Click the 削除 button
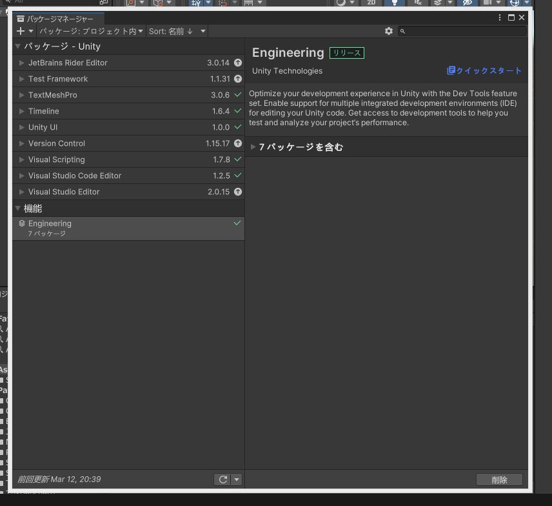 tap(499, 480)
